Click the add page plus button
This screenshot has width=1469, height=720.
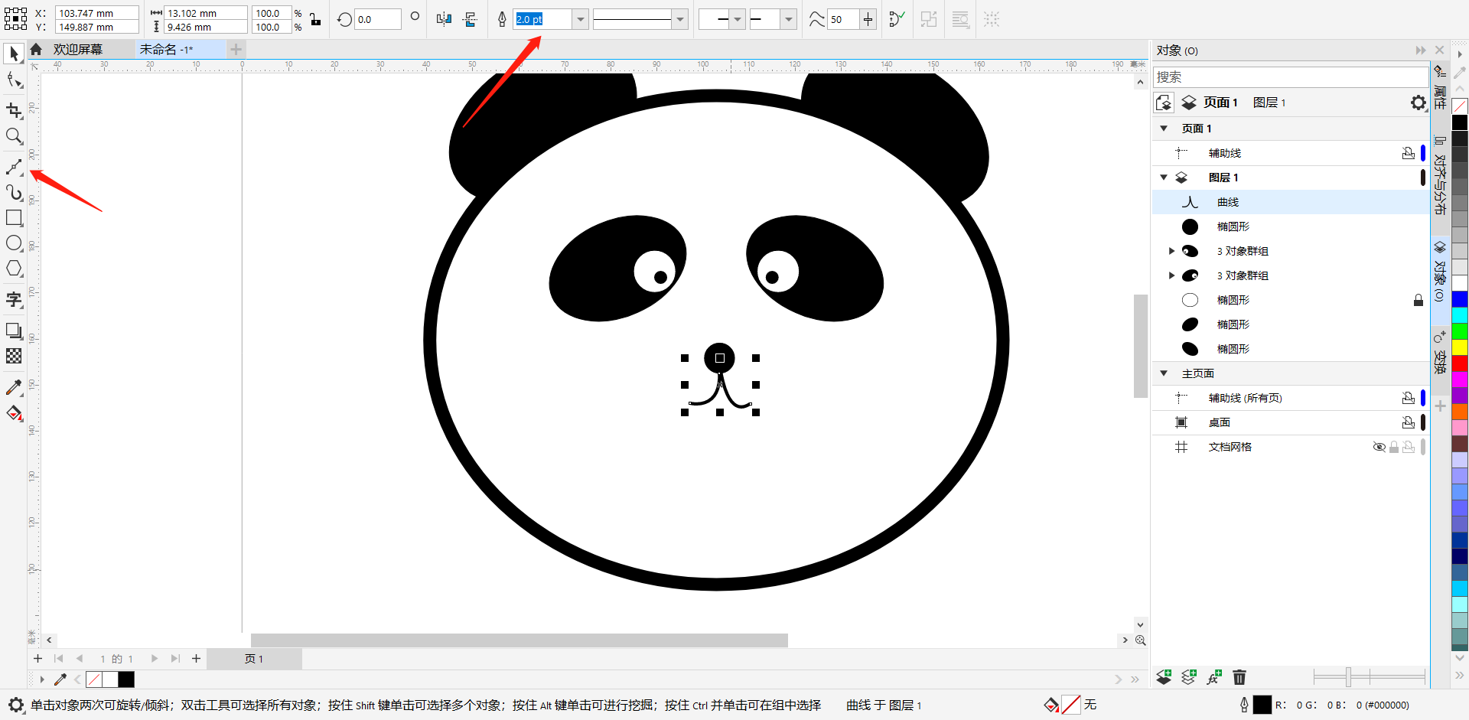pos(37,658)
